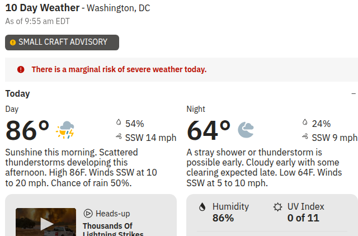
Task: Click the day wind direction icon
Action: tap(119, 136)
